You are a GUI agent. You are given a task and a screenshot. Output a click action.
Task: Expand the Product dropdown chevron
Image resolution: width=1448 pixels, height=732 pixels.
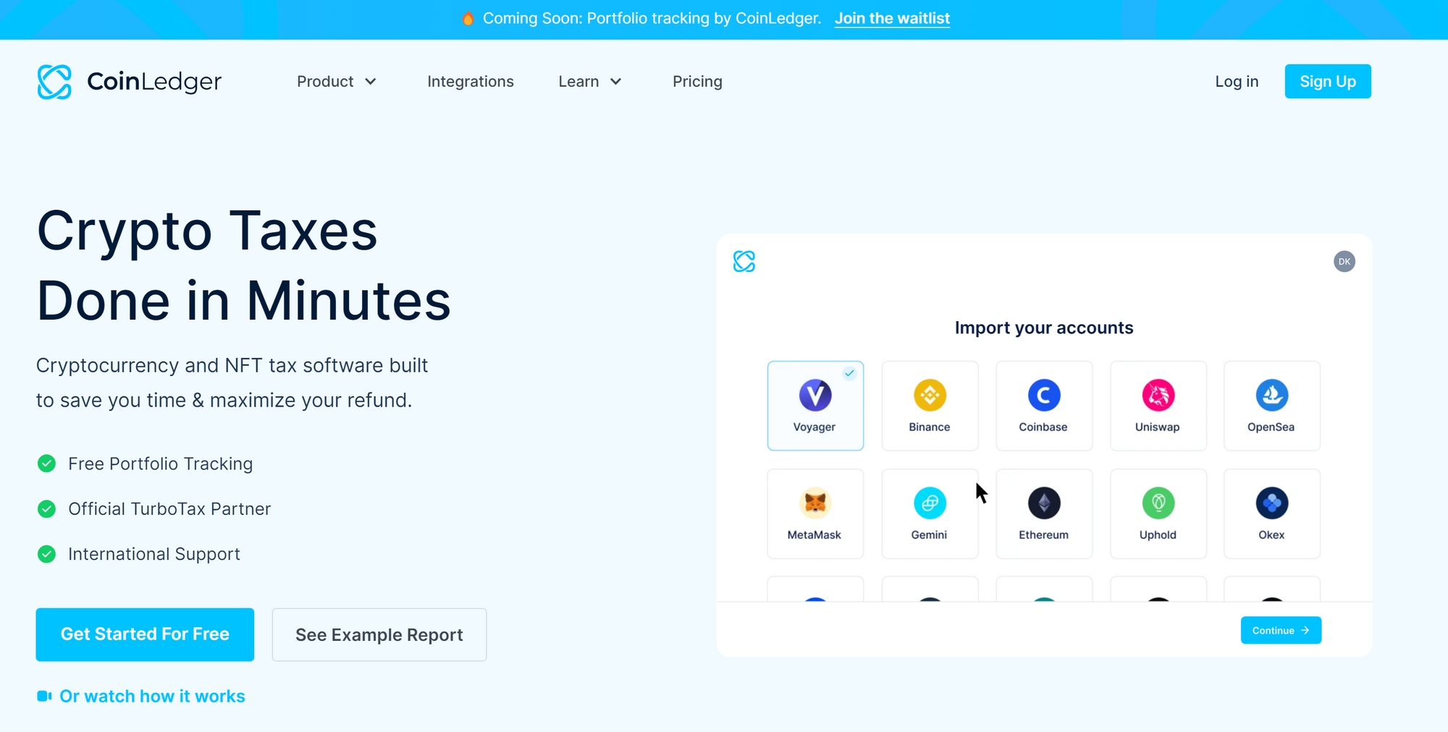click(371, 82)
